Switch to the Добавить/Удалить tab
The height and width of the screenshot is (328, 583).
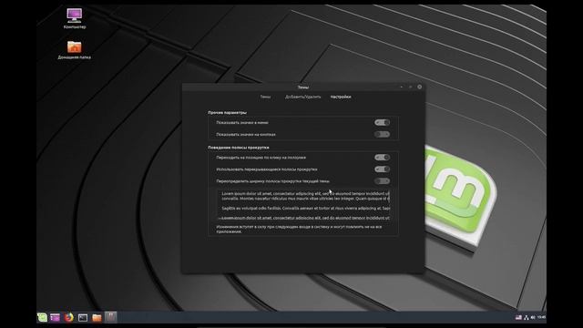[302, 97]
